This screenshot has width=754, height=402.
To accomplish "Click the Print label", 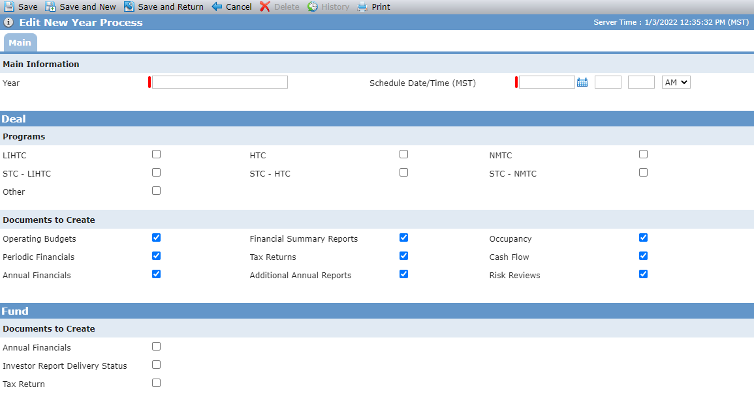I will [x=381, y=7].
